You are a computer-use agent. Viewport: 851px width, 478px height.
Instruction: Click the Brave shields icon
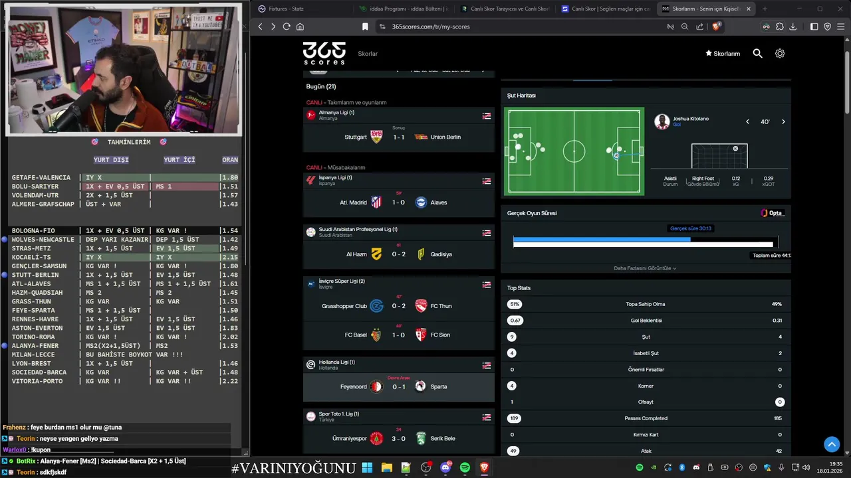(x=716, y=27)
